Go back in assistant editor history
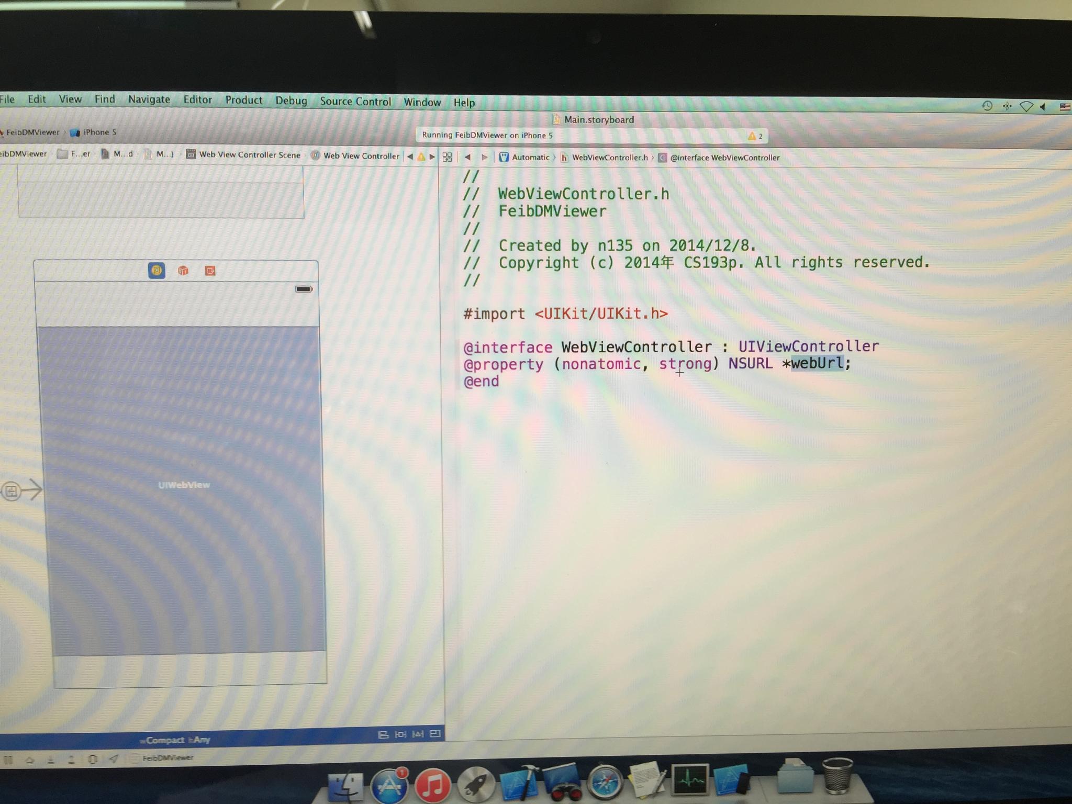The width and height of the screenshot is (1072, 804). [467, 157]
